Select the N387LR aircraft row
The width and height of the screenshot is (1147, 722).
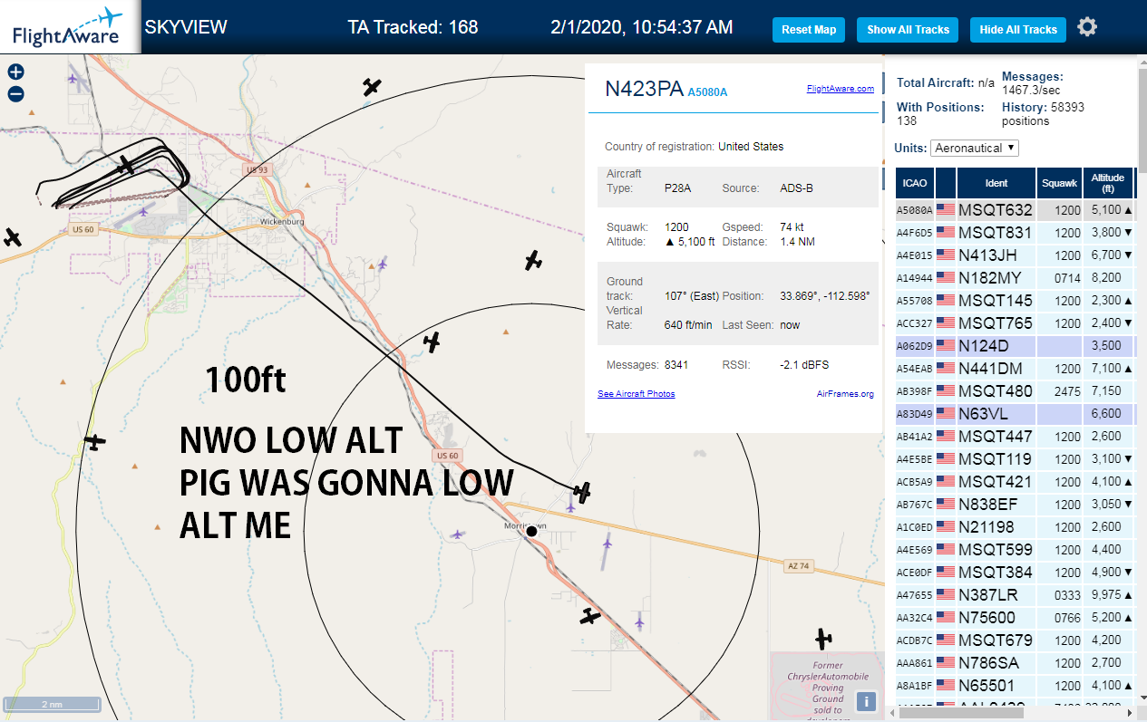[1015, 595]
